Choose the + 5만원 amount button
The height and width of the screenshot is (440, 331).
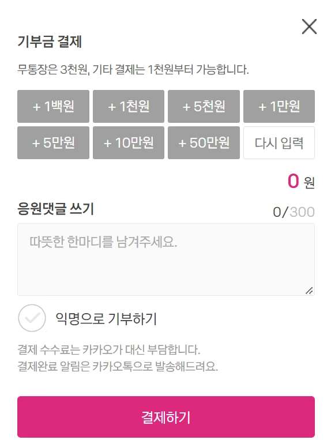tap(53, 142)
